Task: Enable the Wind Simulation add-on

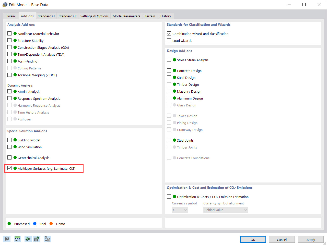Action: [9, 147]
